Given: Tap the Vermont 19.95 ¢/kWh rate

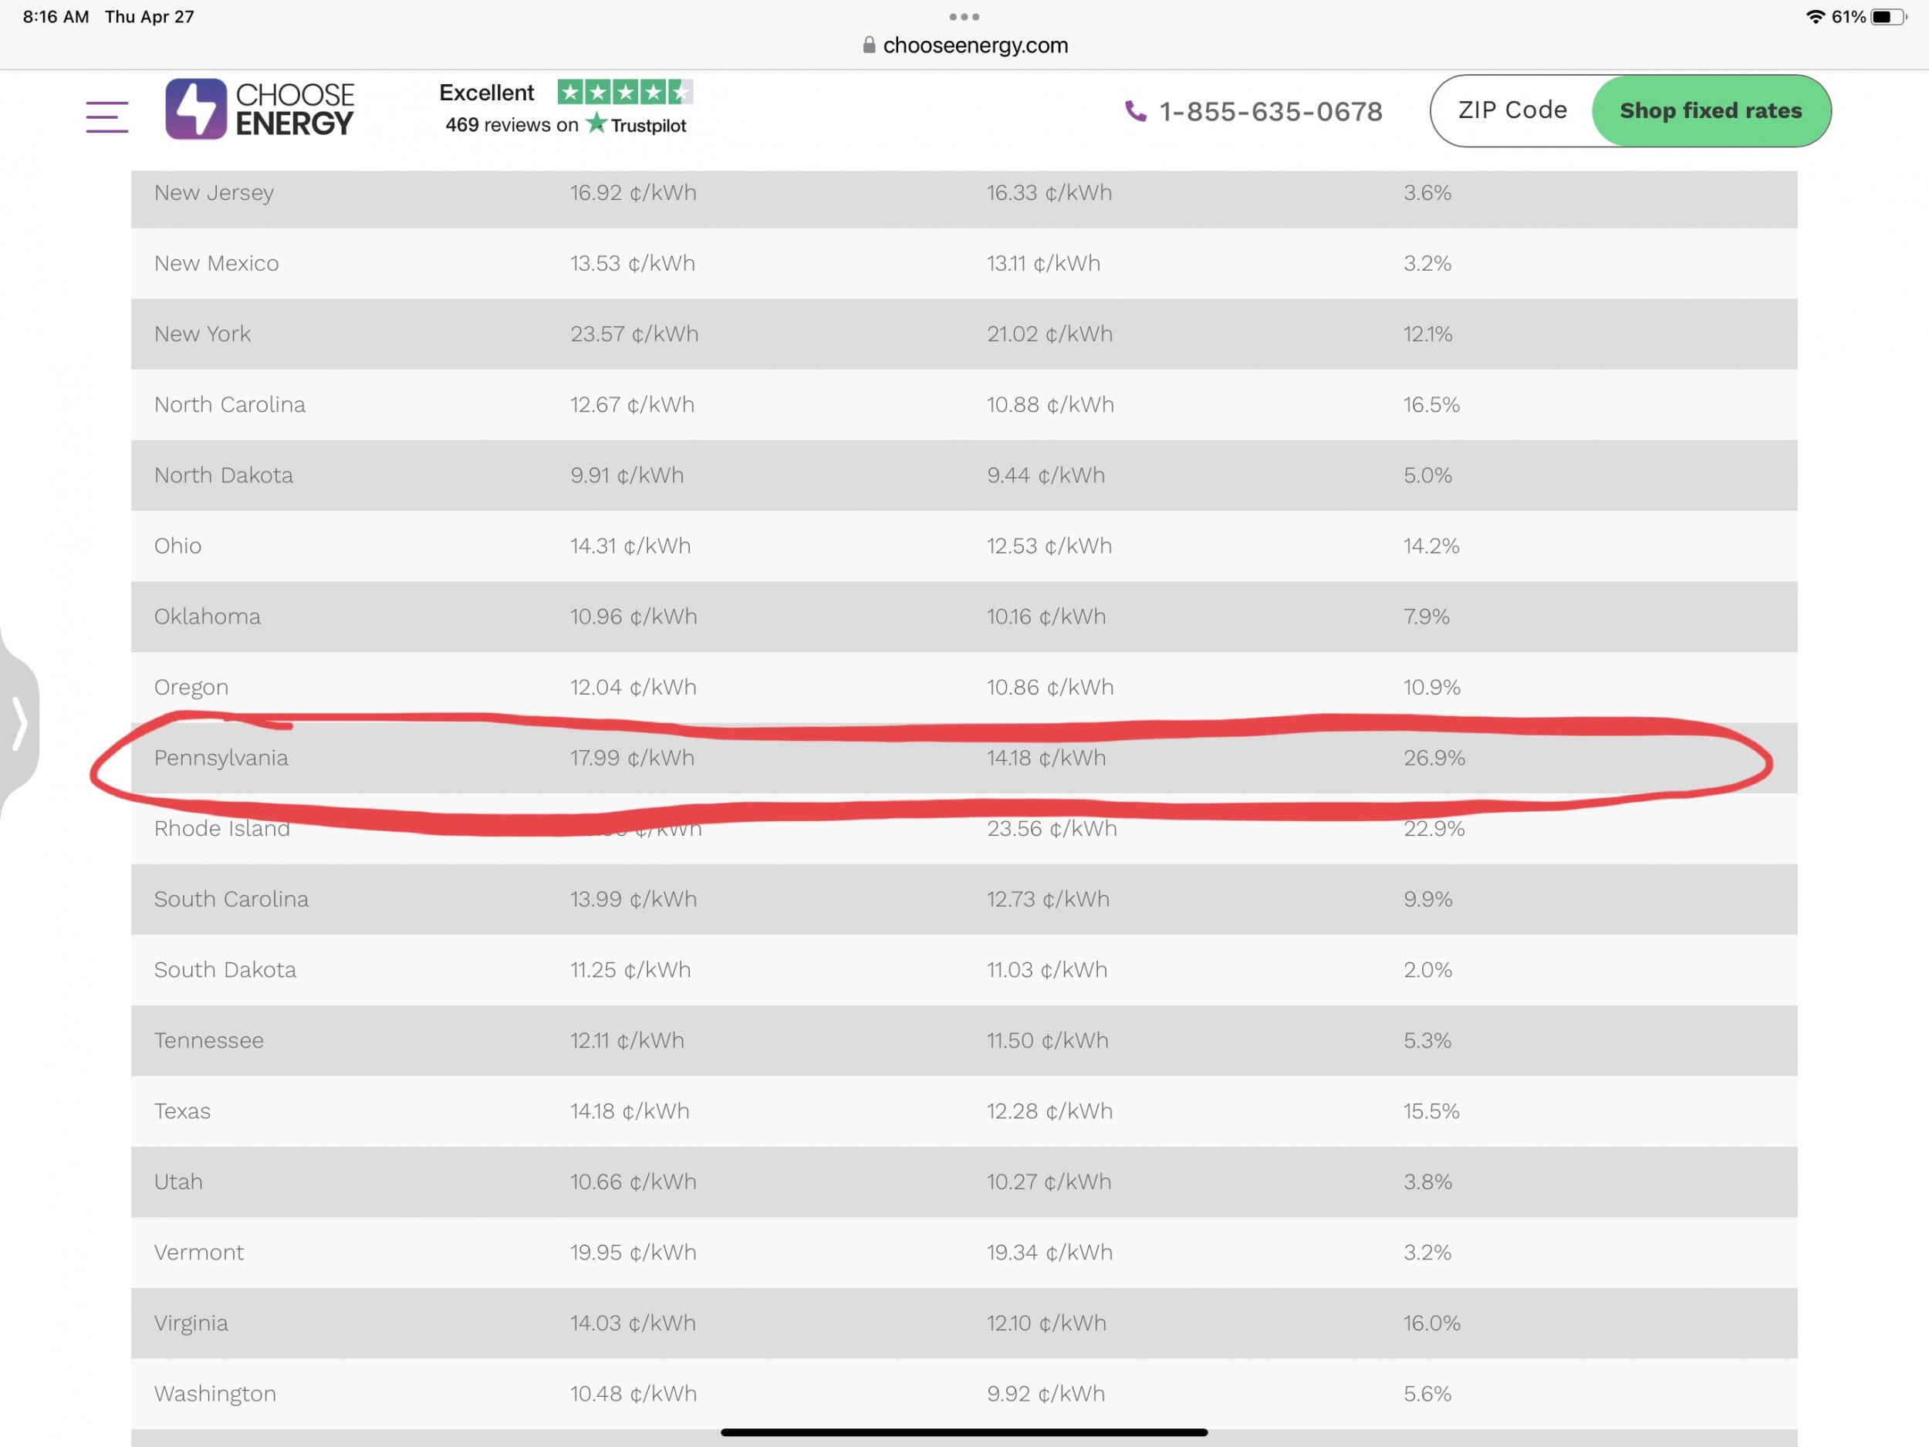Looking at the screenshot, I should tap(633, 1253).
